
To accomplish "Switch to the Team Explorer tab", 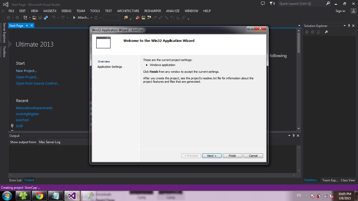I will point(330,180).
